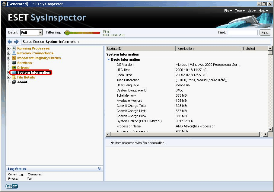Click the System Information section heading
This screenshot has height=192, width=274.
tap(123, 54)
